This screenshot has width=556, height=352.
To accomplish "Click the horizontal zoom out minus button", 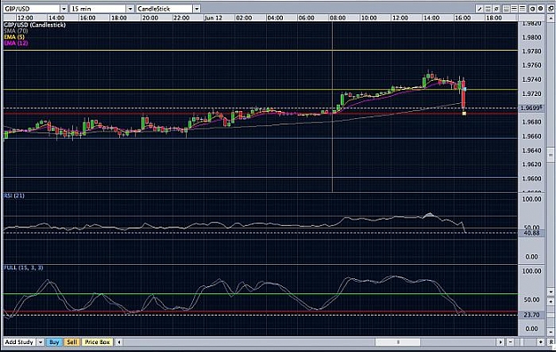I will 511,342.
